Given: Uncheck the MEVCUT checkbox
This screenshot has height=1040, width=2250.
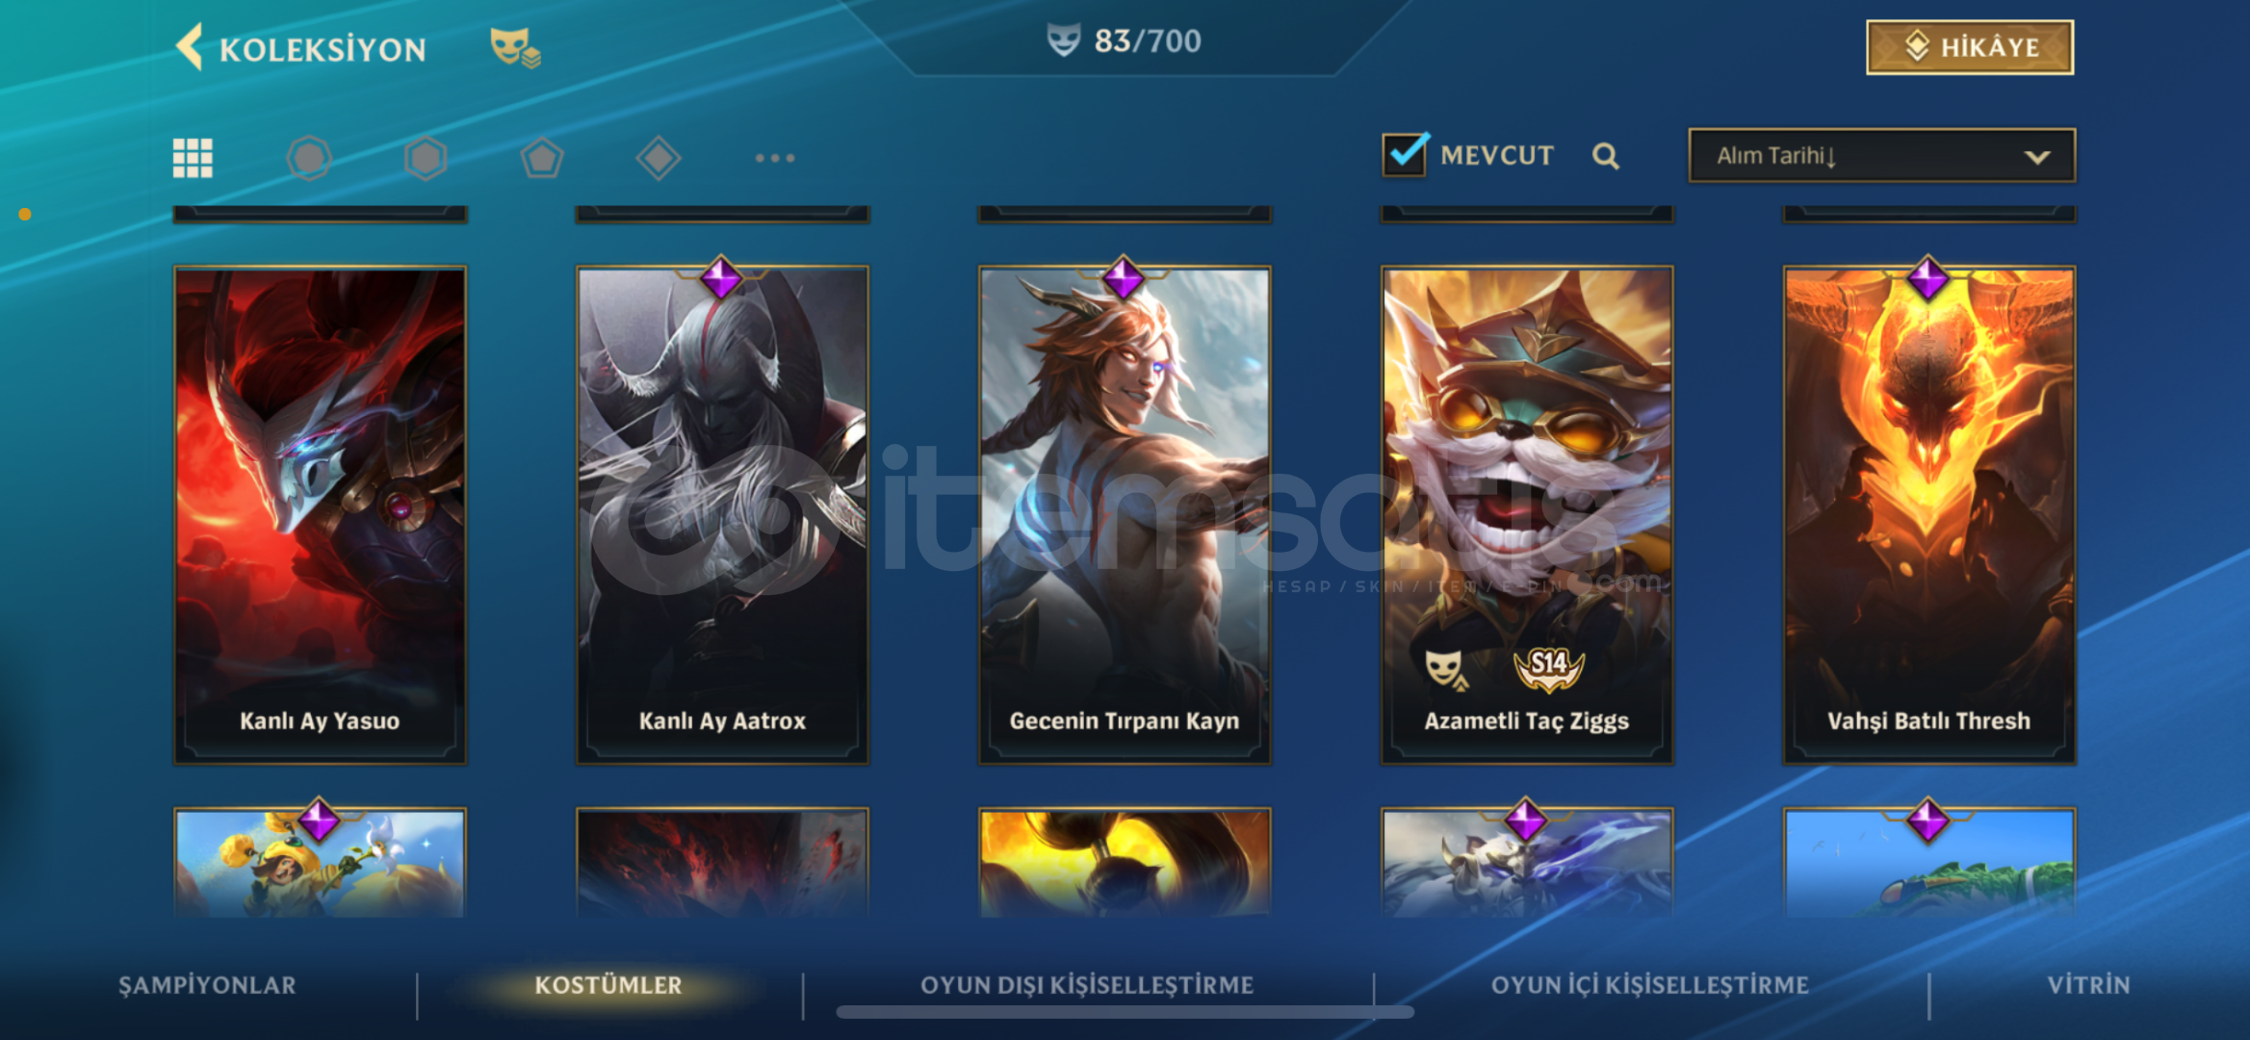Looking at the screenshot, I should 1405,154.
